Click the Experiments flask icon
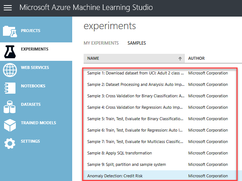Screen dimensions: 242x181 coord(10,52)
